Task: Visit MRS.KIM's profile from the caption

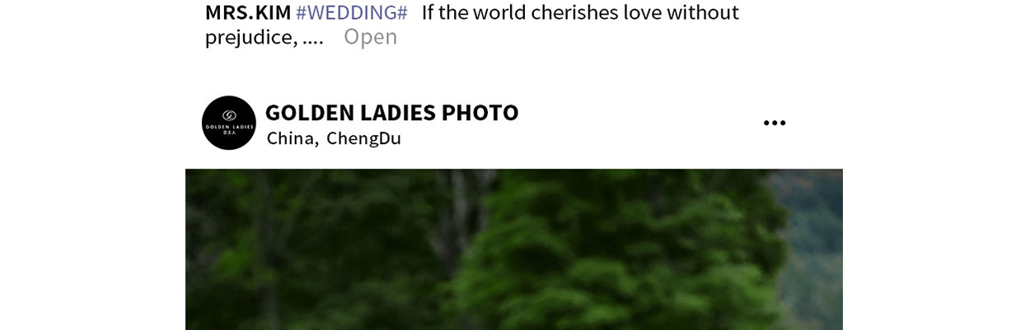Action: (x=248, y=12)
